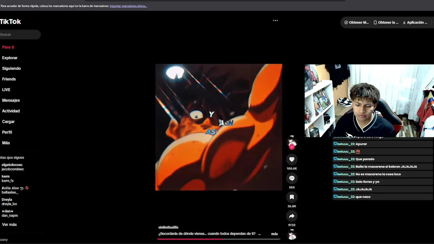The width and height of the screenshot is (434, 244).
Task: Open elgatolocoec followed account
Action: (x=13, y=167)
